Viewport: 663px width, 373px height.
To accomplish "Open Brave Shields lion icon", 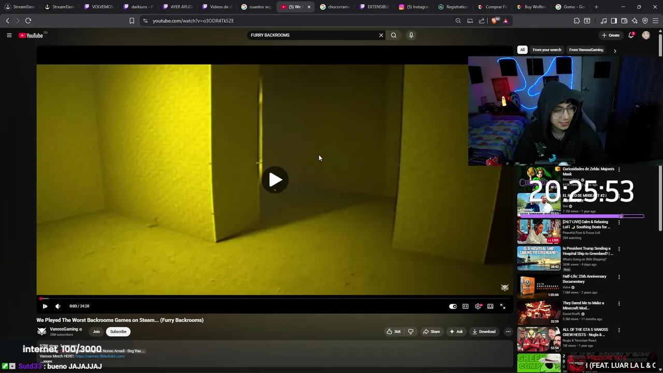I will 495,21.
